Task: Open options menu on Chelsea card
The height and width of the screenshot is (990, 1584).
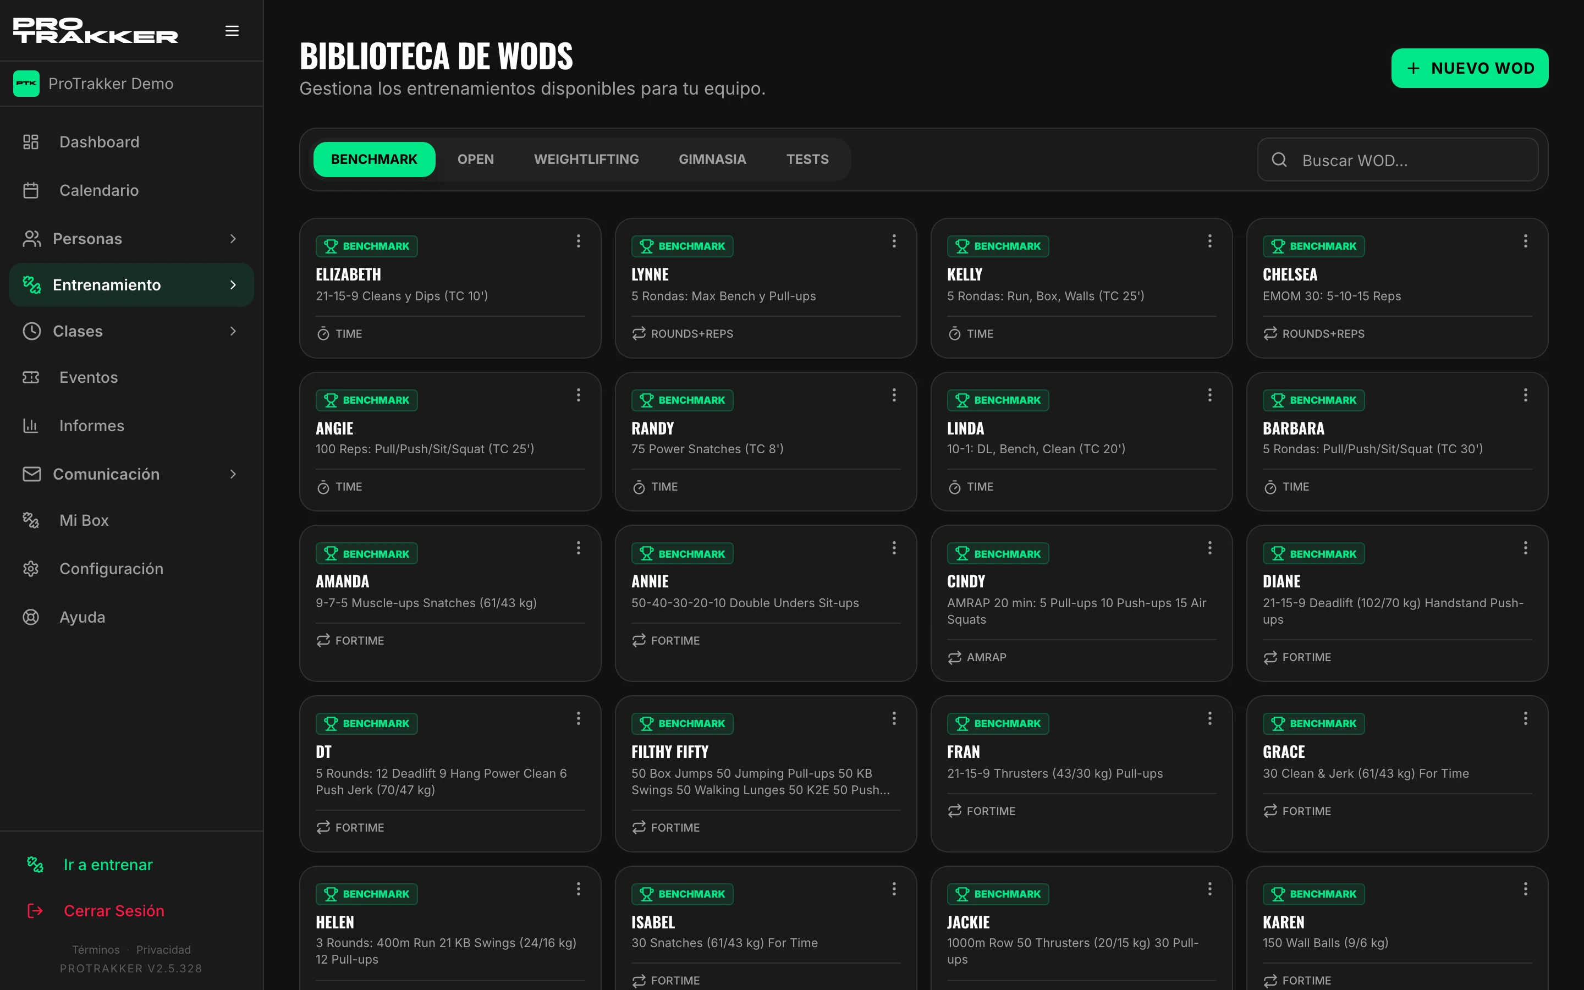Action: pos(1525,241)
